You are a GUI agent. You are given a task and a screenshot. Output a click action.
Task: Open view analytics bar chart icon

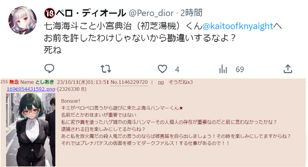pyautogui.click(x=223, y=69)
